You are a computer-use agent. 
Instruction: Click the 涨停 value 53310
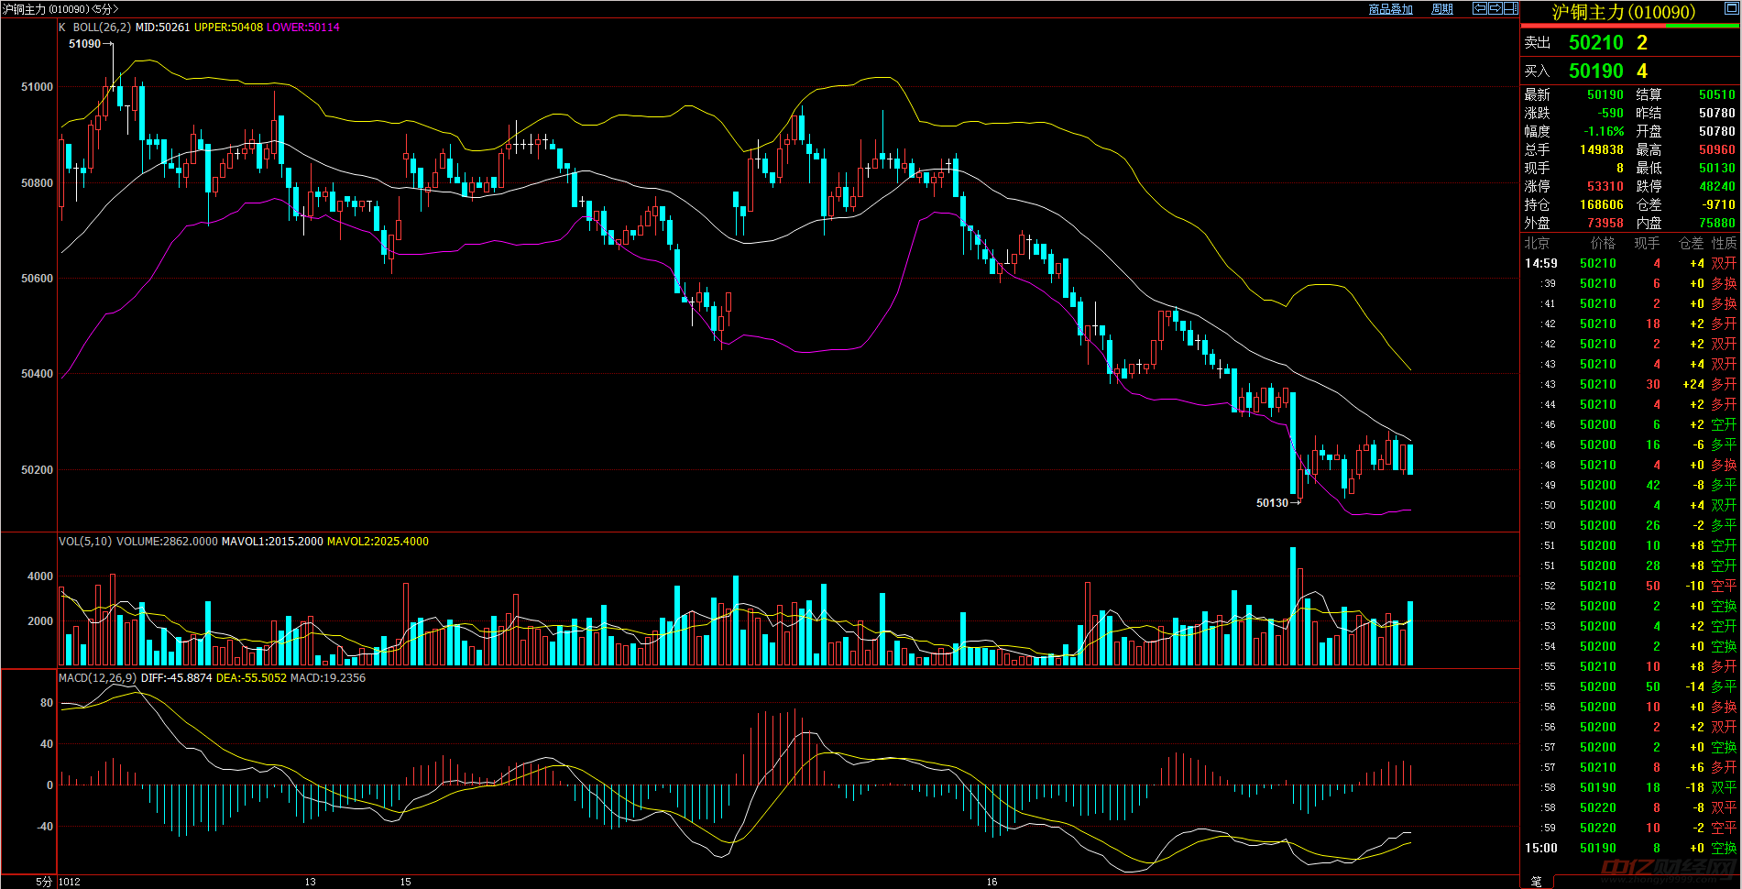(1605, 186)
